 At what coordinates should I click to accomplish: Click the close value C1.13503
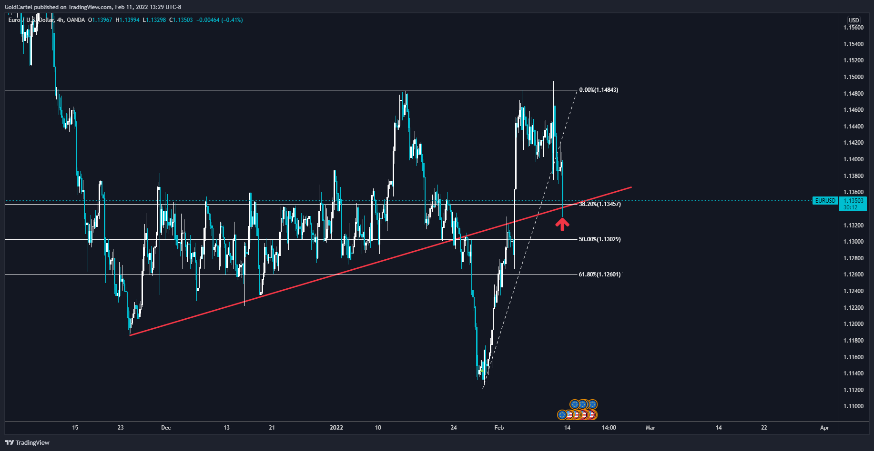tap(181, 20)
